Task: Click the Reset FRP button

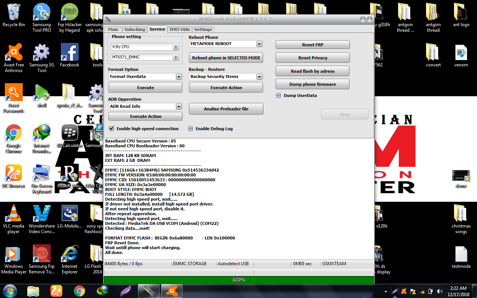Action: point(313,45)
